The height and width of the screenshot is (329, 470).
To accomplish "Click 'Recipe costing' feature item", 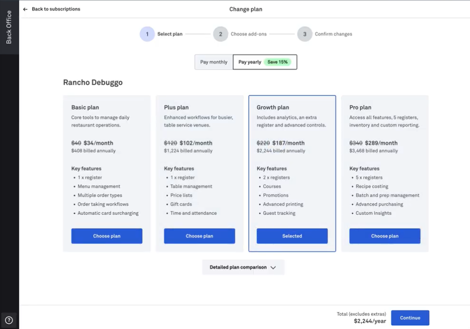I will pyautogui.click(x=372, y=187).
